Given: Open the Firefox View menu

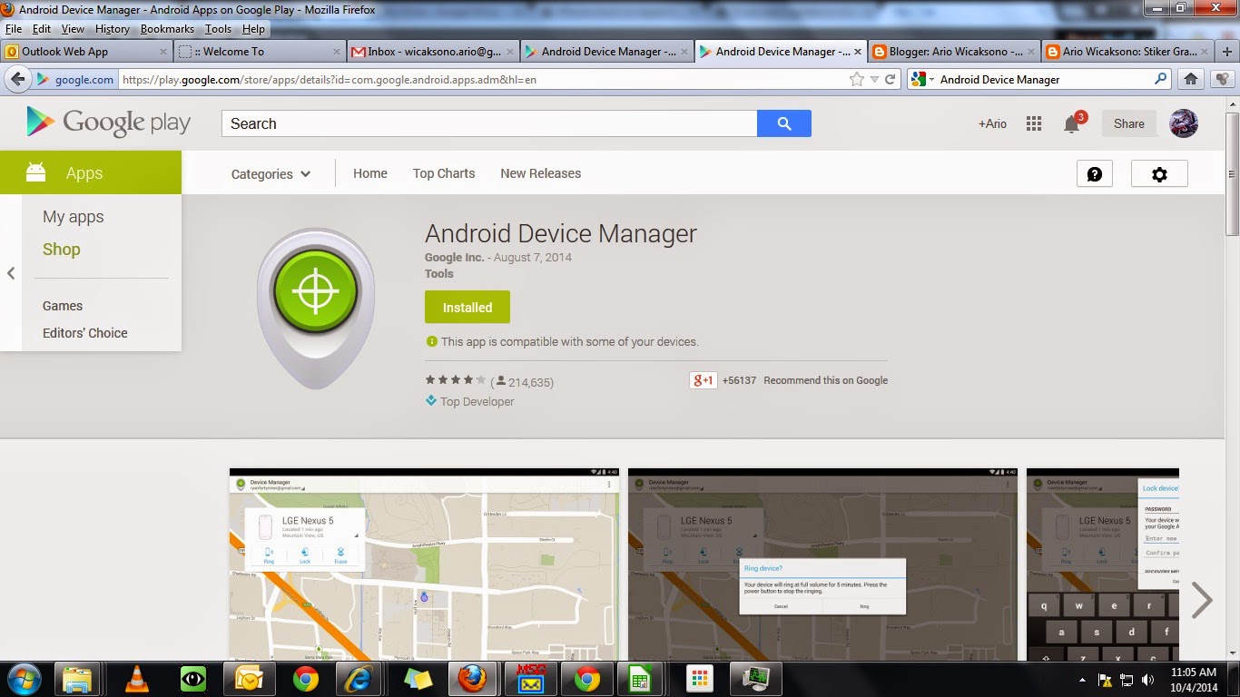Looking at the screenshot, I should (x=73, y=29).
